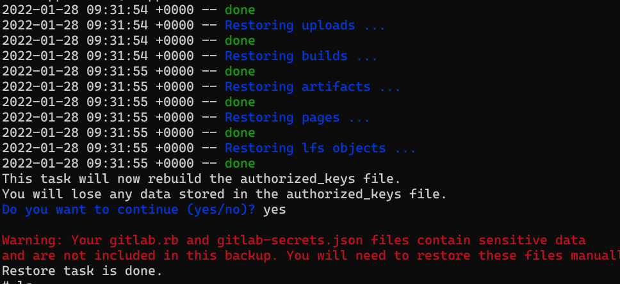Image resolution: width=620 pixels, height=284 pixels.
Task: Click the timestamp beside Restoring lfs objects
Action: [97, 148]
